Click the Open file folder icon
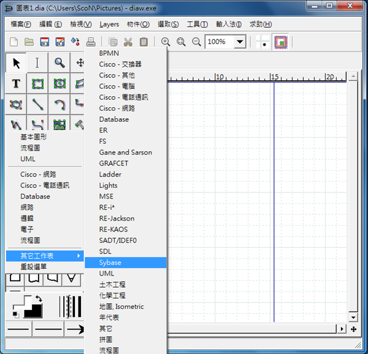The image size is (368, 354). tap(29, 42)
